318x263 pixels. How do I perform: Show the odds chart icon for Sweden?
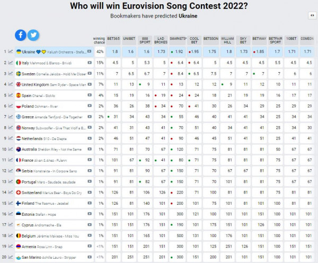(x=11, y=73)
